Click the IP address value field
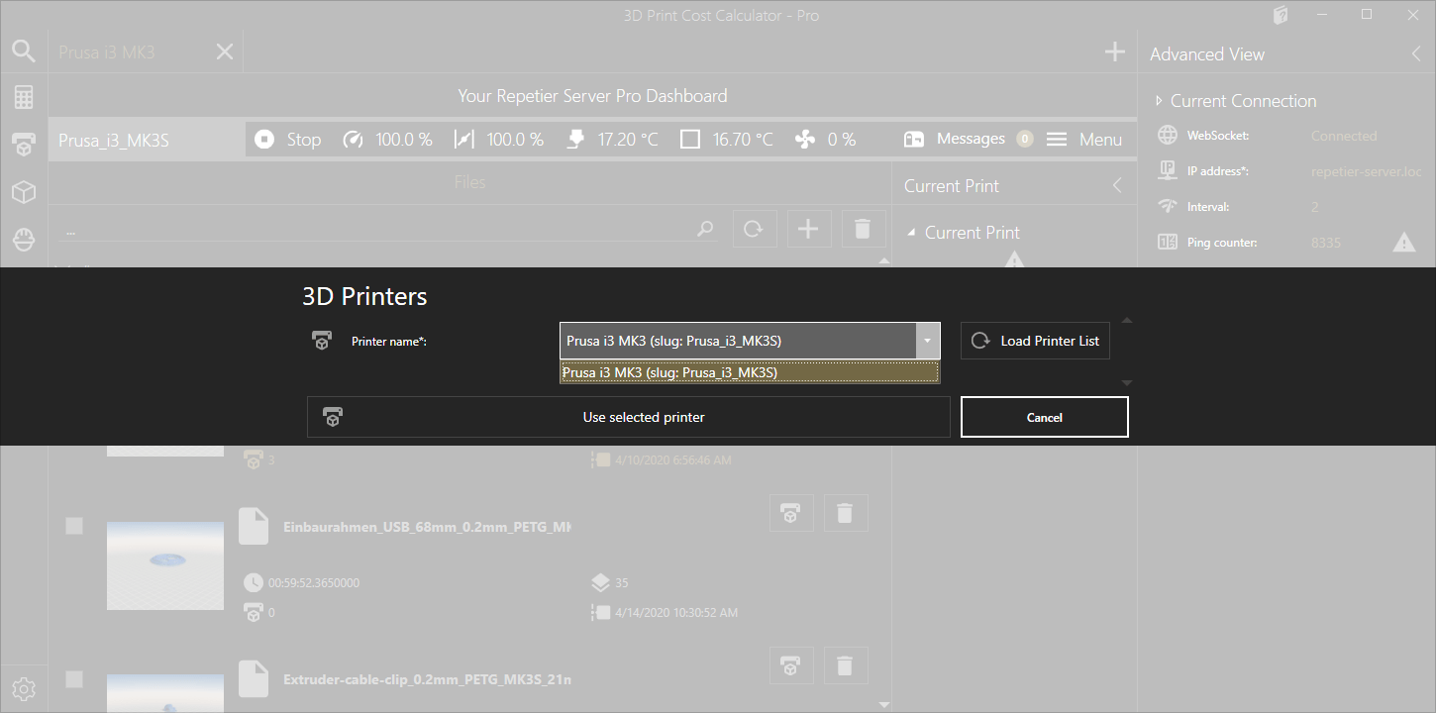This screenshot has width=1436, height=713. click(x=1366, y=171)
